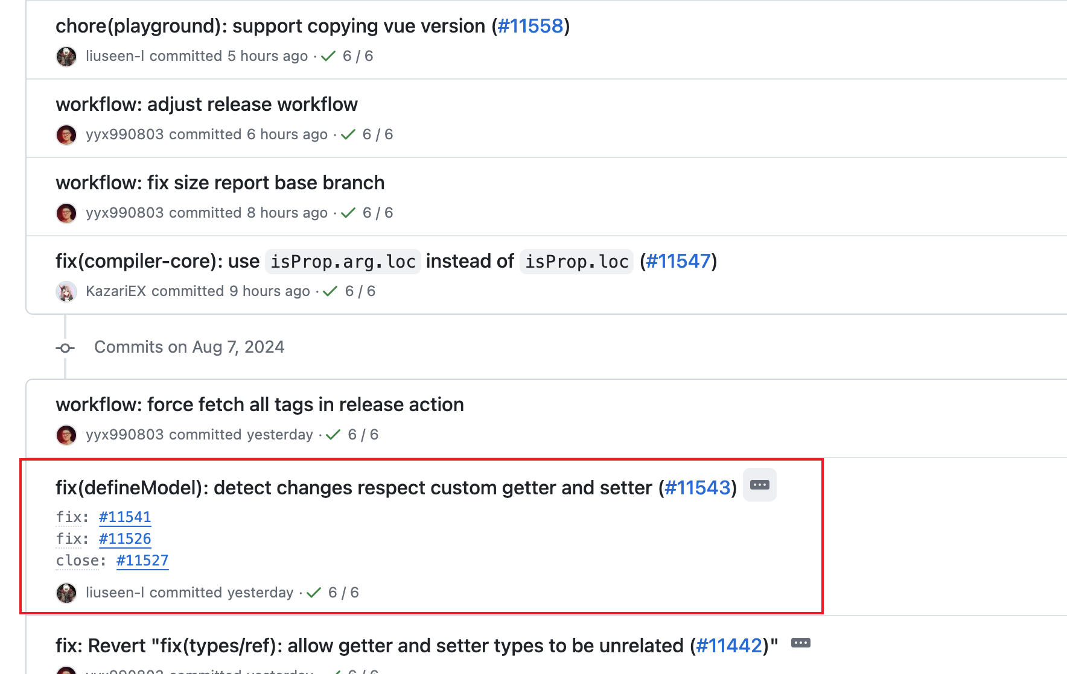Open issue #11541 link
The height and width of the screenshot is (674, 1067).
[125, 517]
